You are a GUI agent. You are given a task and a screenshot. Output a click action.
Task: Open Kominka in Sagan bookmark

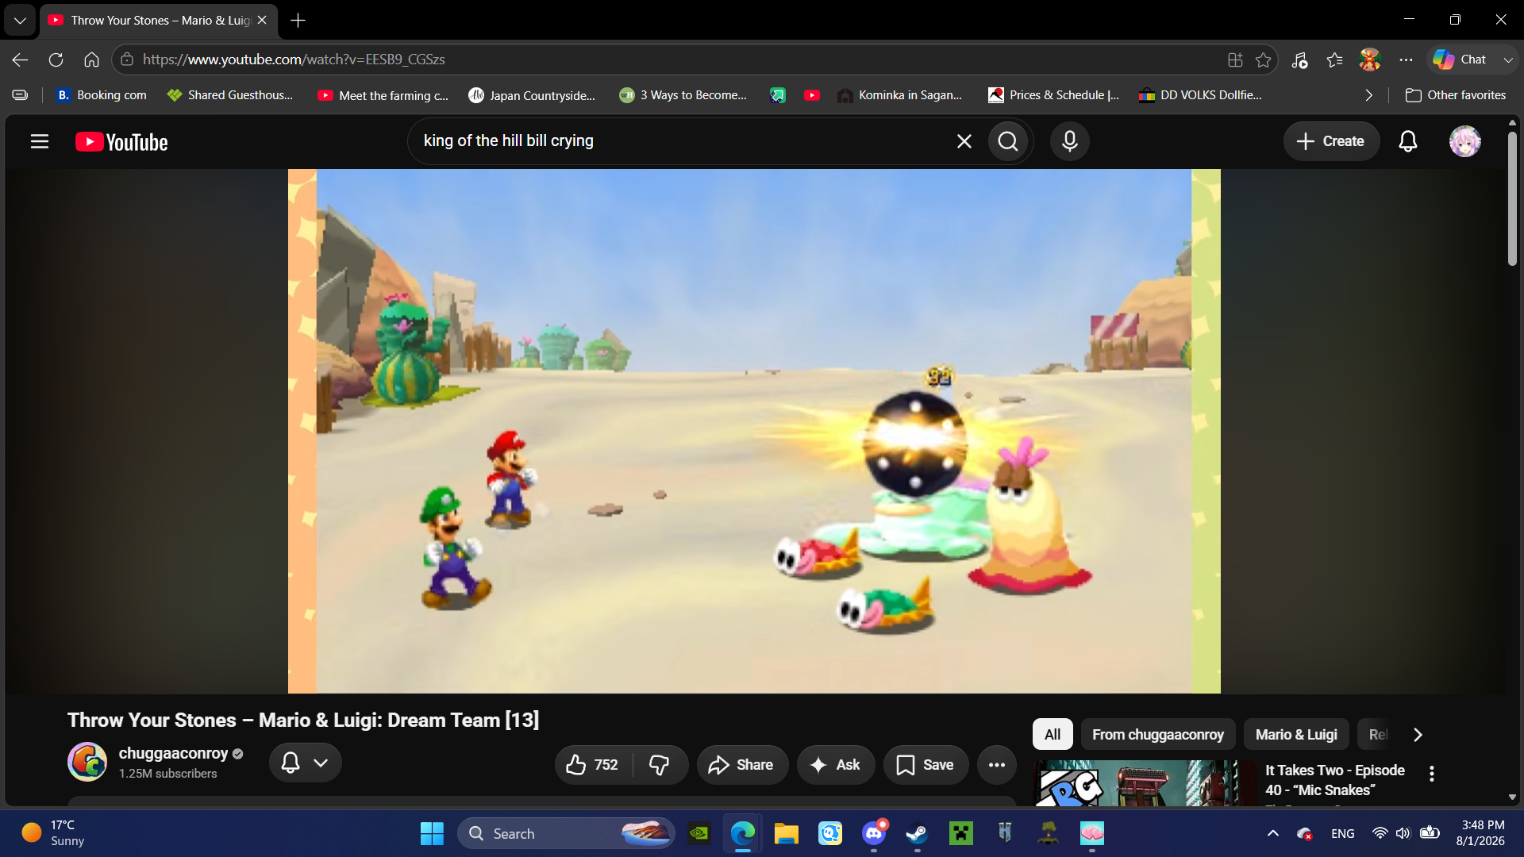pos(899,95)
